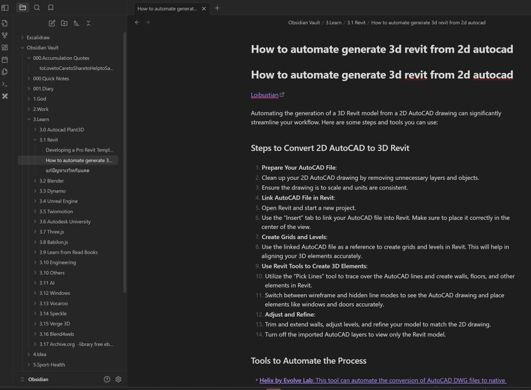Screen dimensions: 531x390
Task: Click 'Steps to Convert 2D AutoCAD to 3D Revit' heading
Action: [x=330, y=148]
